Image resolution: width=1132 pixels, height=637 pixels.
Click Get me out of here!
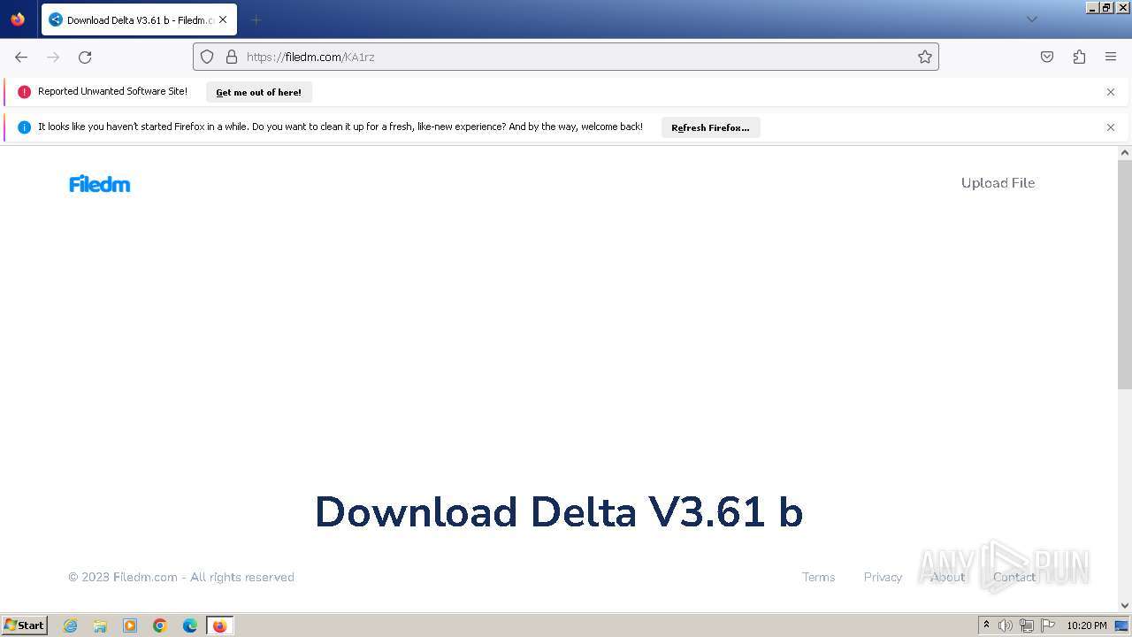[258, 92]
